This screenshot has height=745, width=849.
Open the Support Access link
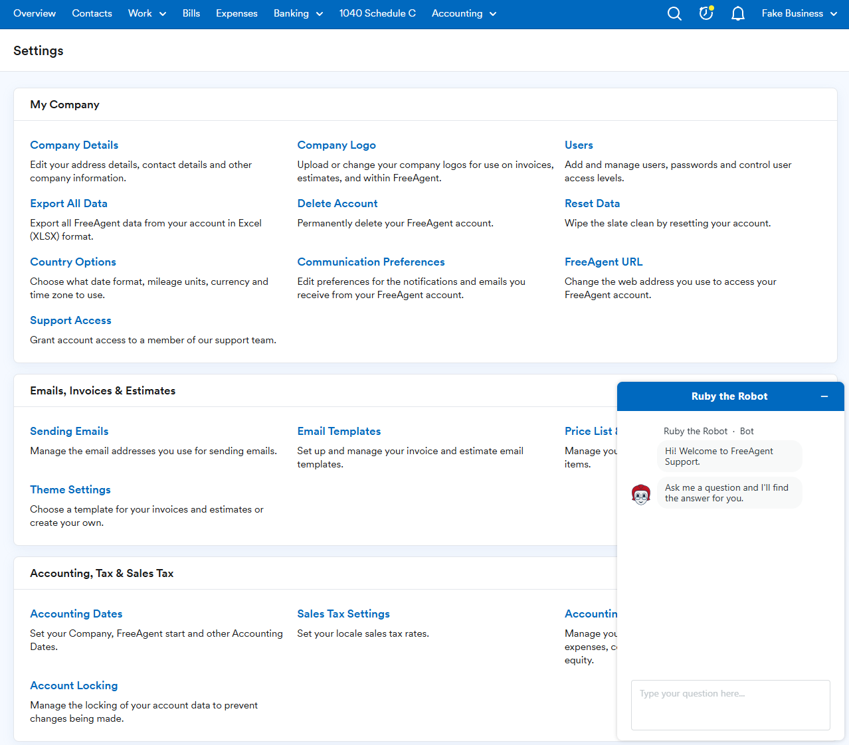pos(70,321)
